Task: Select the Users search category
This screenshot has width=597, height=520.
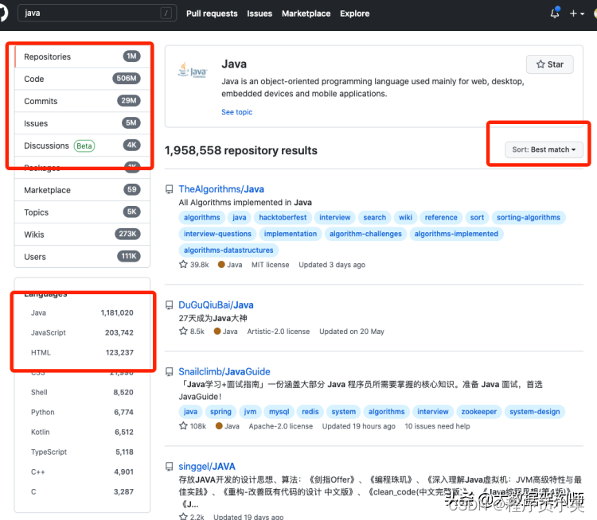Action: 82,256
